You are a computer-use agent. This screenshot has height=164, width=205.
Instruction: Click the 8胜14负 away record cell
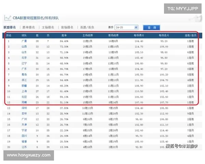point(113,102)
